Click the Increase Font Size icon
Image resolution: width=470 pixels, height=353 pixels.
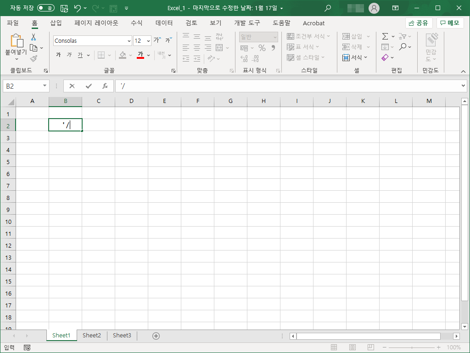coord(157,40)
